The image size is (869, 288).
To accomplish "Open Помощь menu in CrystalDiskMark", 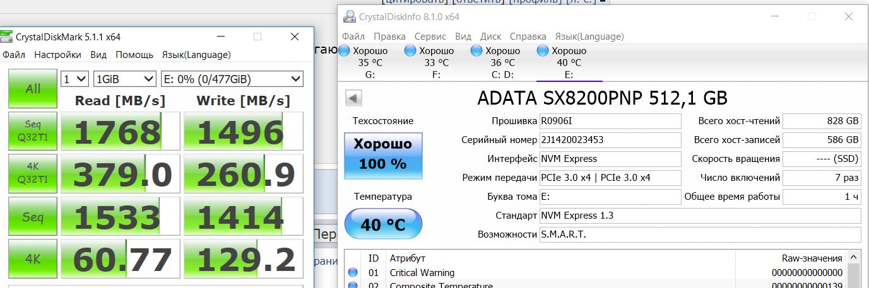I will [x=134, y=55].
